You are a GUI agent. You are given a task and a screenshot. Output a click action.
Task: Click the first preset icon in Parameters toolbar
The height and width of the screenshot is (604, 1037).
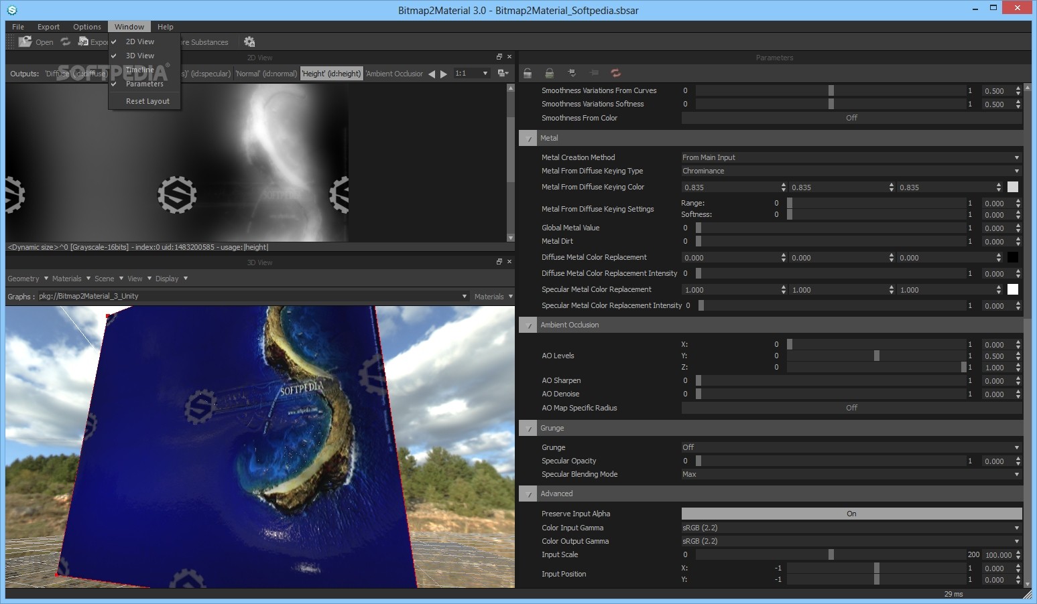528,73
